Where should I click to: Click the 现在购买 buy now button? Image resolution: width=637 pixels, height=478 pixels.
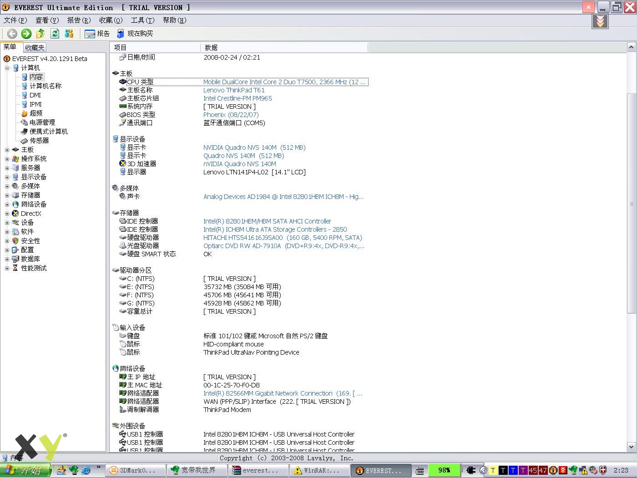pos(135,33)
